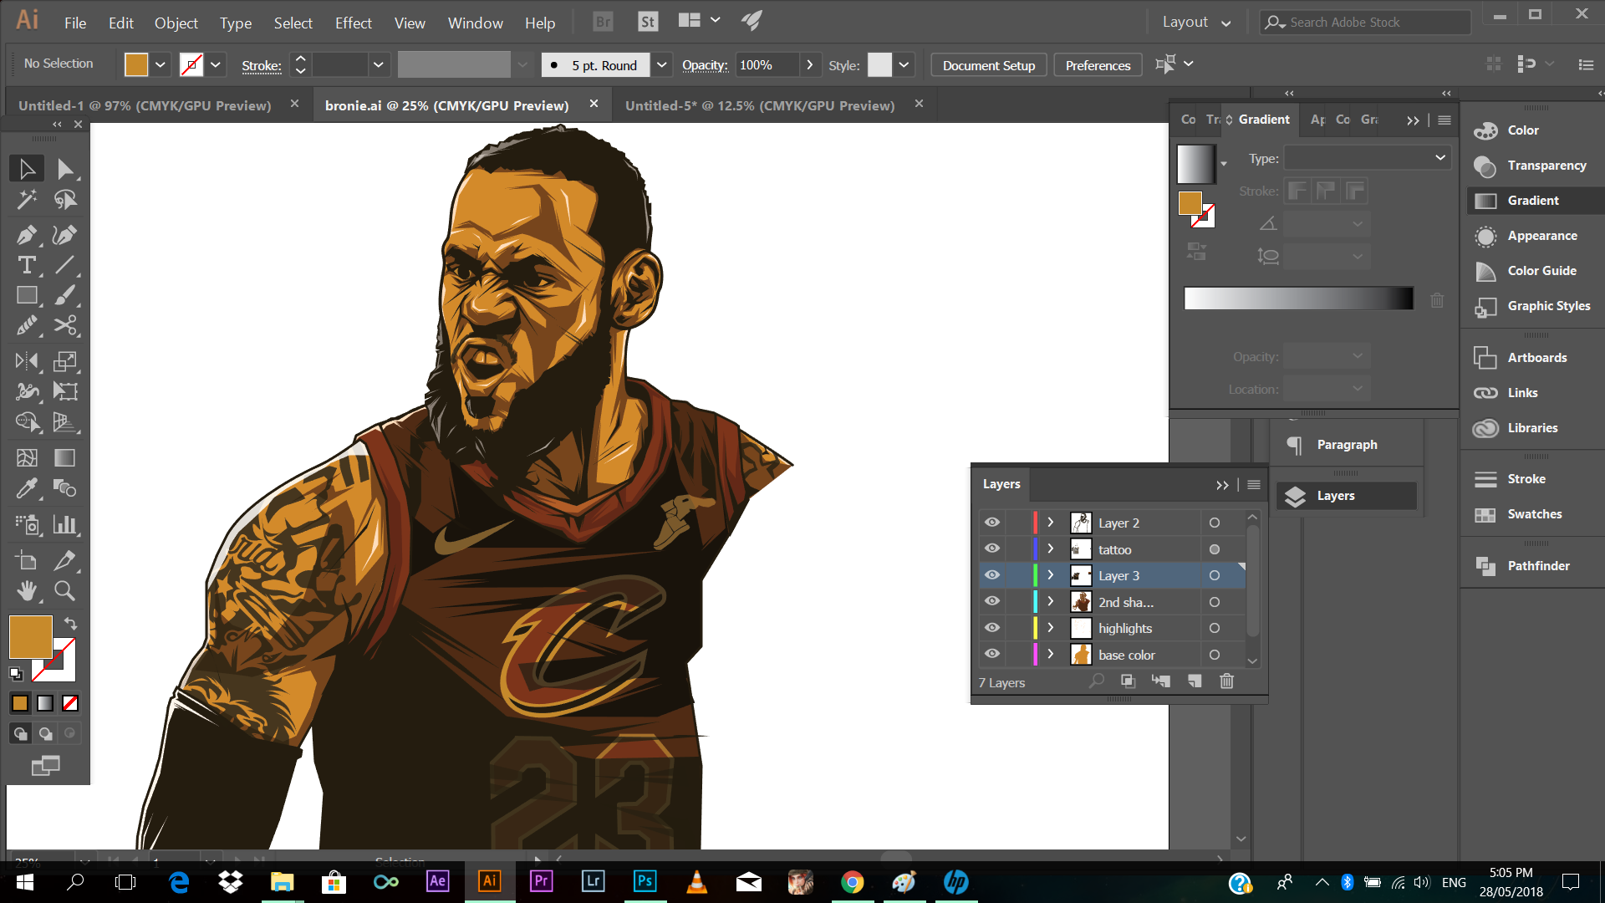The image size is (1605, 903).
Task: Open the Select menu
Action: point(293,23)
